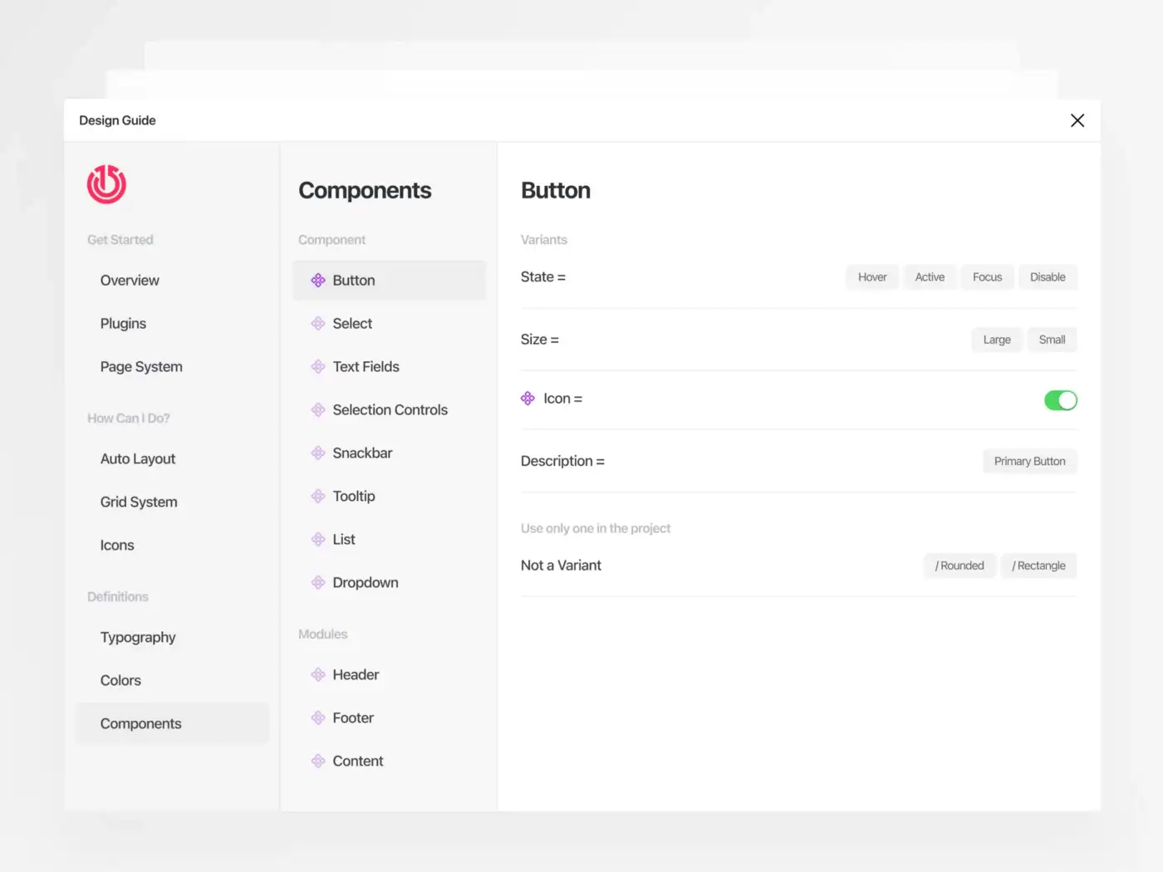Open Header module
Screen dimensions: 1163x872
(x=356, y=675)
